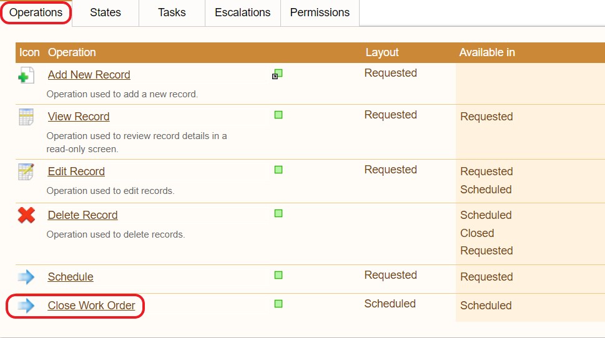This screenshot has height=338, width=605.
Task: Toggle the green square for Edit Record
Action: (x=278, y=170)
